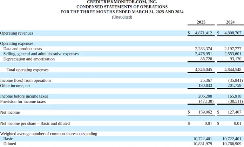This screenshot has width=244, height=147.
Task: Click the 2025 basic shares value 10,722,401
Action: (203, 139)
